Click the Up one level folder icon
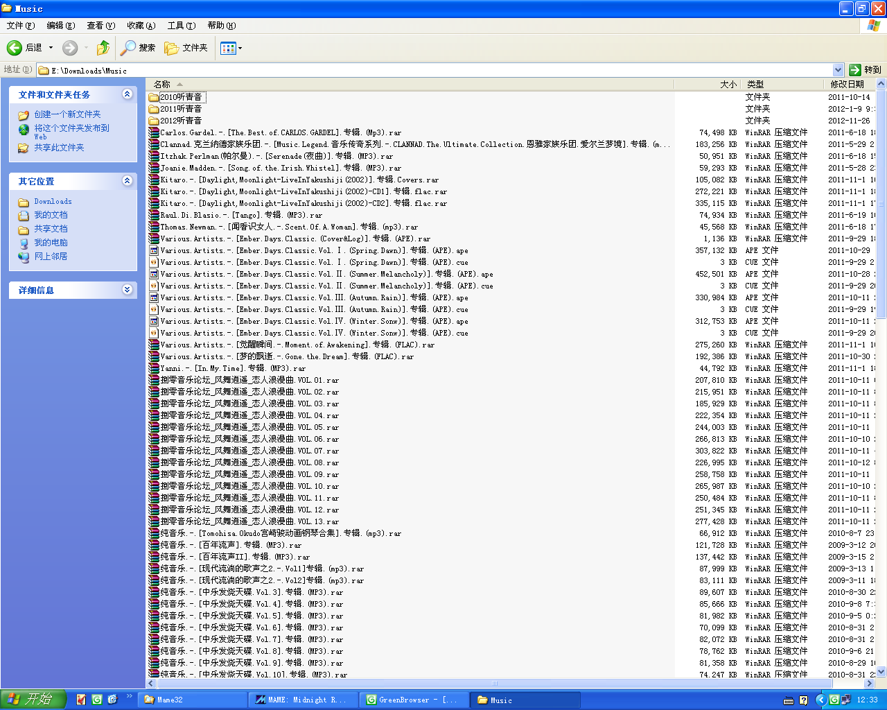This screenshot has width=887, height=710. [103, 48]
